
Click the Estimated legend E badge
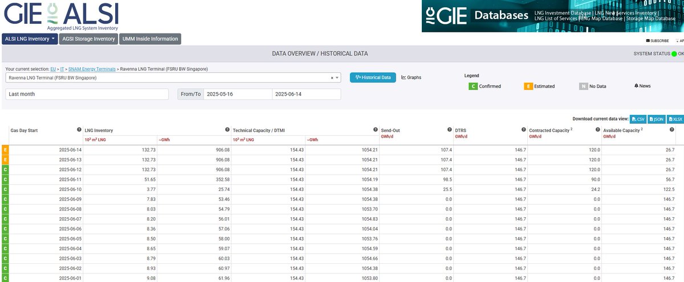pyautogui.click(x=528, y=86)
